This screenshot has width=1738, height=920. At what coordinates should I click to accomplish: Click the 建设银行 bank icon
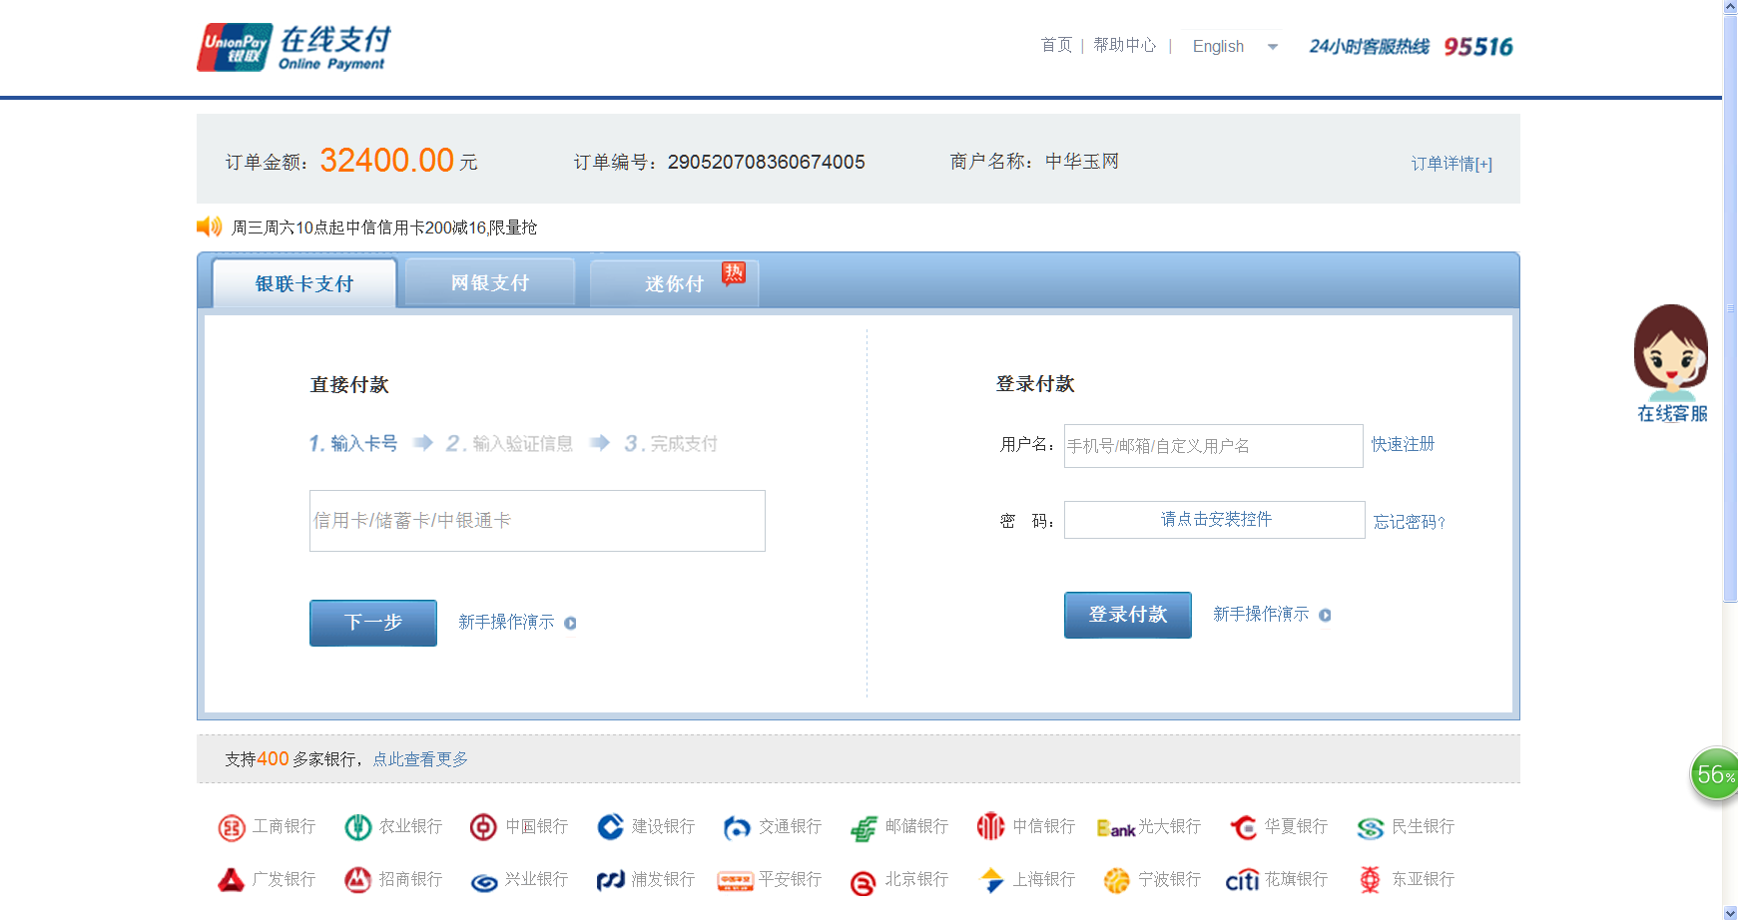coord(610,827)
